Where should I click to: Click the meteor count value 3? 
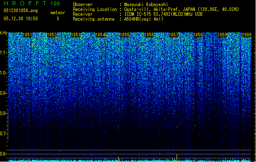tap(58, 19)
